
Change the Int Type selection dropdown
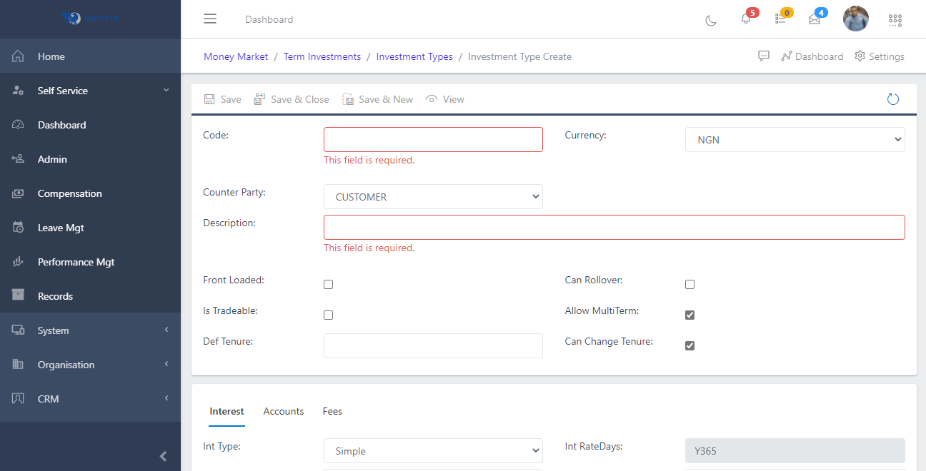click(432, 450)
